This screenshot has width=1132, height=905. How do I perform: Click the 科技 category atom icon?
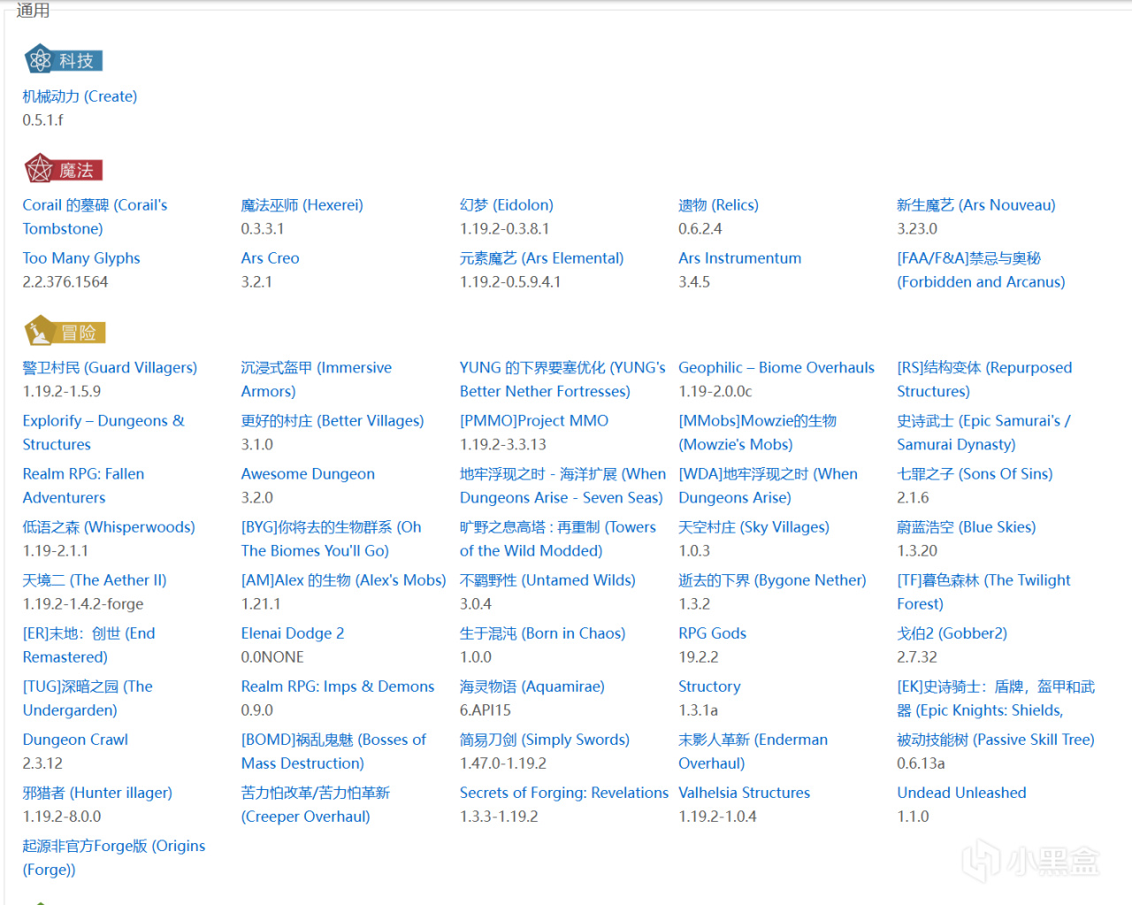pos(39,59)
